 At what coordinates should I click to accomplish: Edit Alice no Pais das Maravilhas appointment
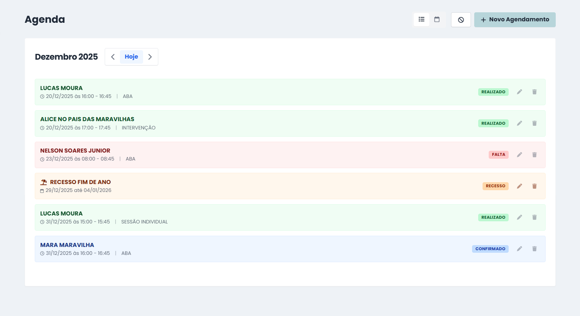tap(519, 123)
